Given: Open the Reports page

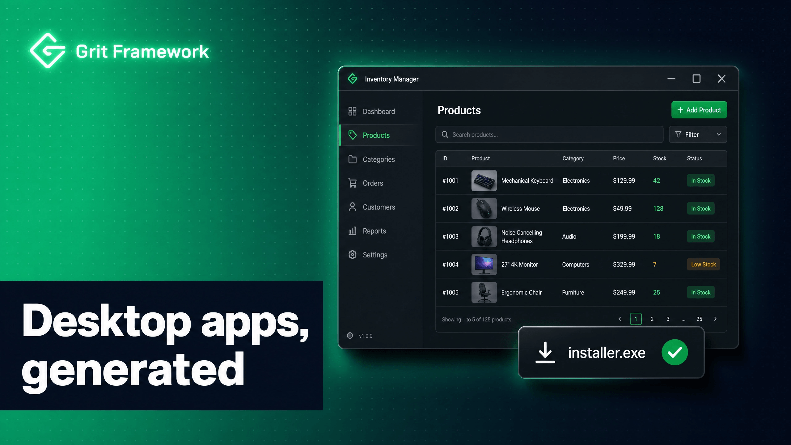Looking at the screenshot, I should 381,231.
